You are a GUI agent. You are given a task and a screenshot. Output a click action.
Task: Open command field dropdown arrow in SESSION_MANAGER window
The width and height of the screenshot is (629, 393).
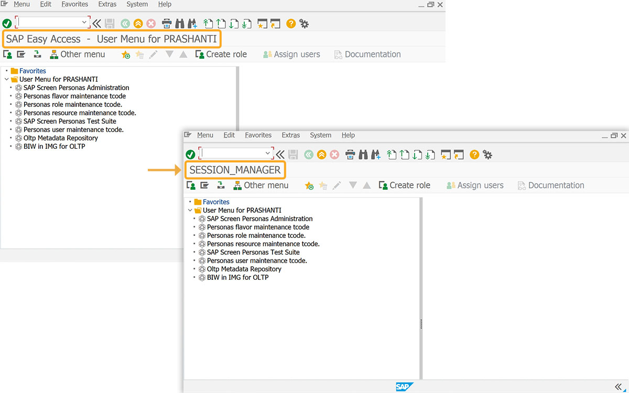pos(268,154)
